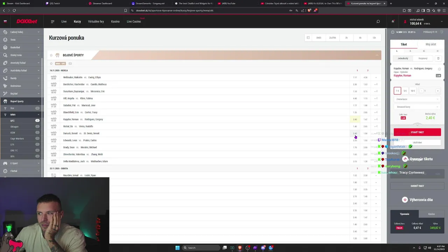Open Discord from the taskbar

[x=263, y=248]
